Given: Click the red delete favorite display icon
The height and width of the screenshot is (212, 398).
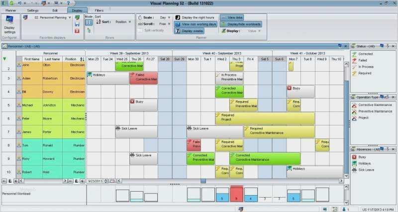Looking at the screenshot, I should (77, 31).
